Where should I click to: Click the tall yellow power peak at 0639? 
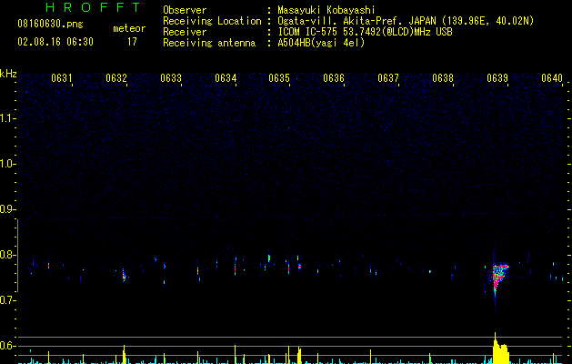pyautogui.click(x=500, y=349)
